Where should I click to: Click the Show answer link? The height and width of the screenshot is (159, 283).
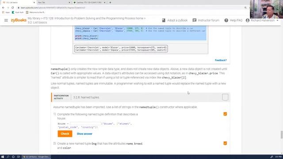tap(84, 134)
